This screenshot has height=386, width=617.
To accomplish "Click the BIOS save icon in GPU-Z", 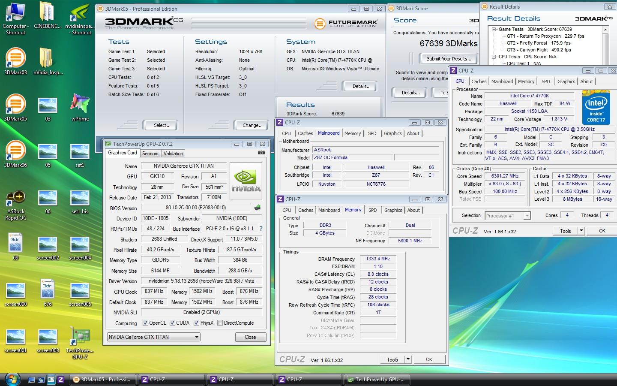I will [258, 208].
